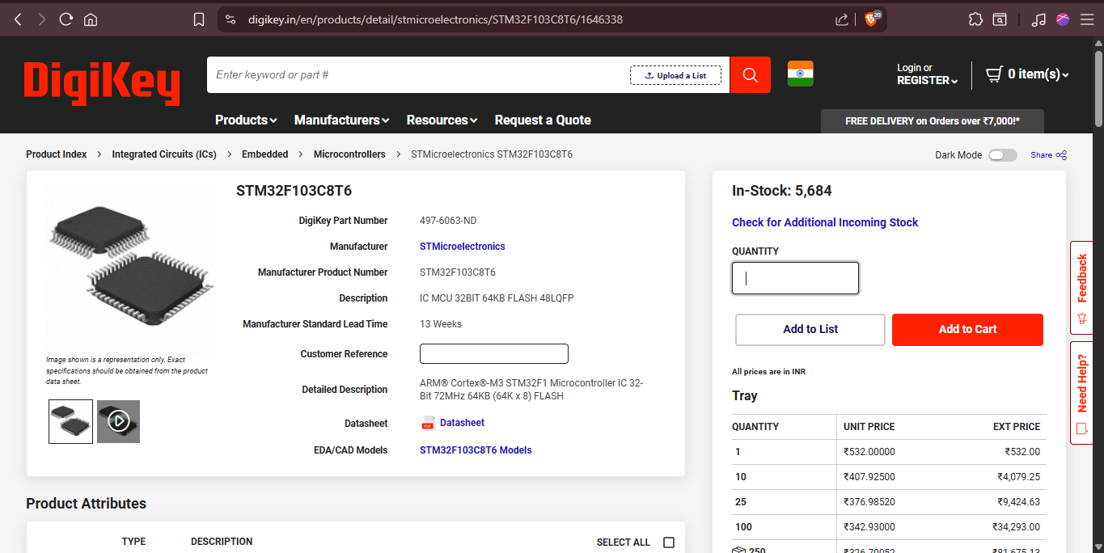1104x553 pixels.
Task: Toggle Dark Mode on
Action: tap(1003, 154)
